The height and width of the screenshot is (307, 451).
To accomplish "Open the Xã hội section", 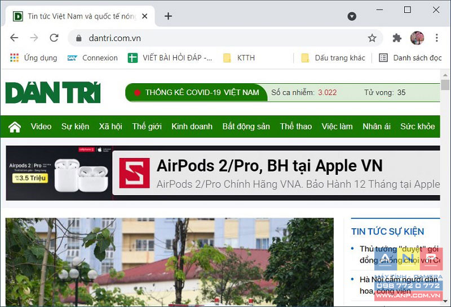I will [x=110, y=127].
